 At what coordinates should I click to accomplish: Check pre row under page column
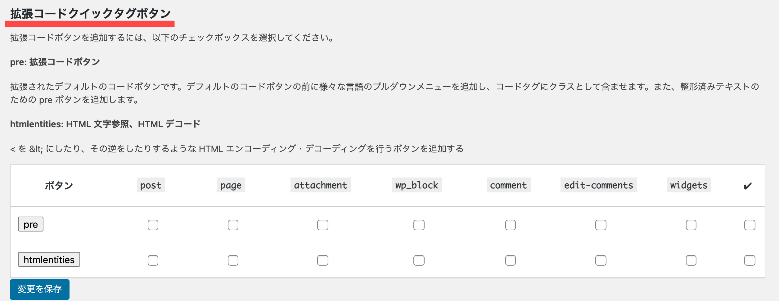pos(233,225)
